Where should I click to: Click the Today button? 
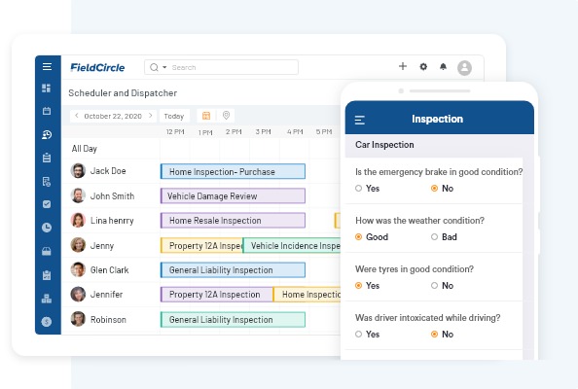click(x=174, y=116)
